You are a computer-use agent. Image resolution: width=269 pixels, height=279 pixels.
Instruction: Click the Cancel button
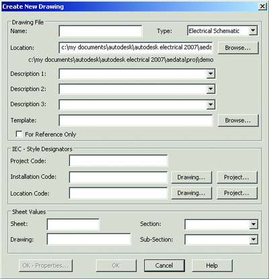point(164,266)
